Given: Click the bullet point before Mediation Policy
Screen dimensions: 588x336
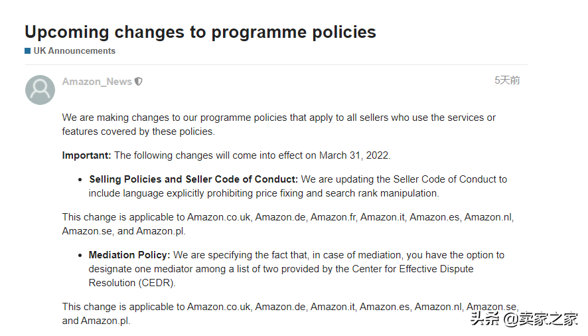Looking at the screenshot, I should (81, 256).
